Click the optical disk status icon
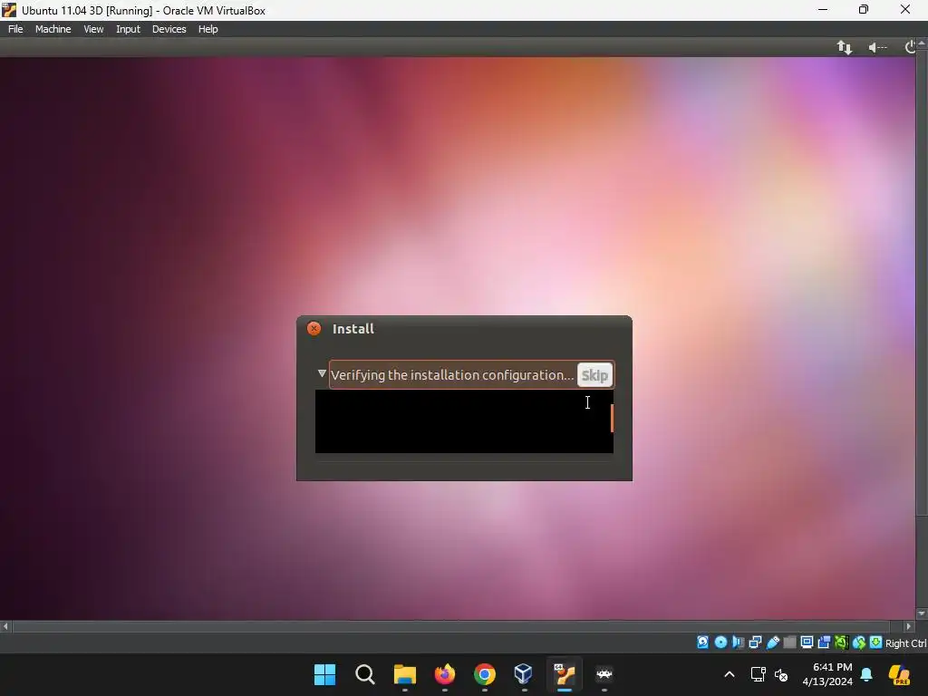 pyautogui.click(x=720, y=643)
